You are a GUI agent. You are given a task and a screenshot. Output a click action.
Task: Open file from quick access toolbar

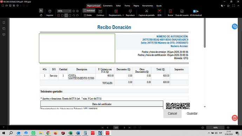[x=6, y=6]
